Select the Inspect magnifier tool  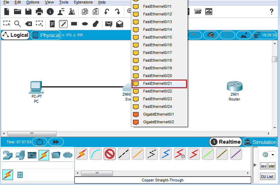[x=17, y=24]
